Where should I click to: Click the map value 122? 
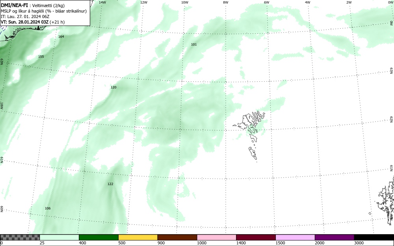point(110,184)
